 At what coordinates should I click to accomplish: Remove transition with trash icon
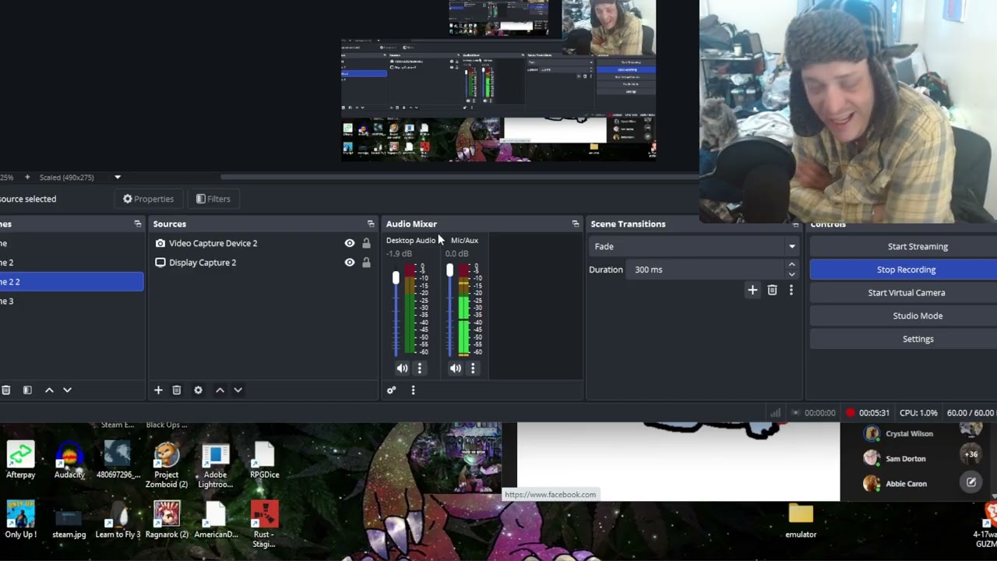coord(772,290)
